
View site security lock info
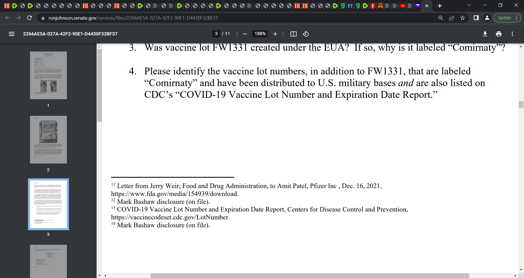43,18
